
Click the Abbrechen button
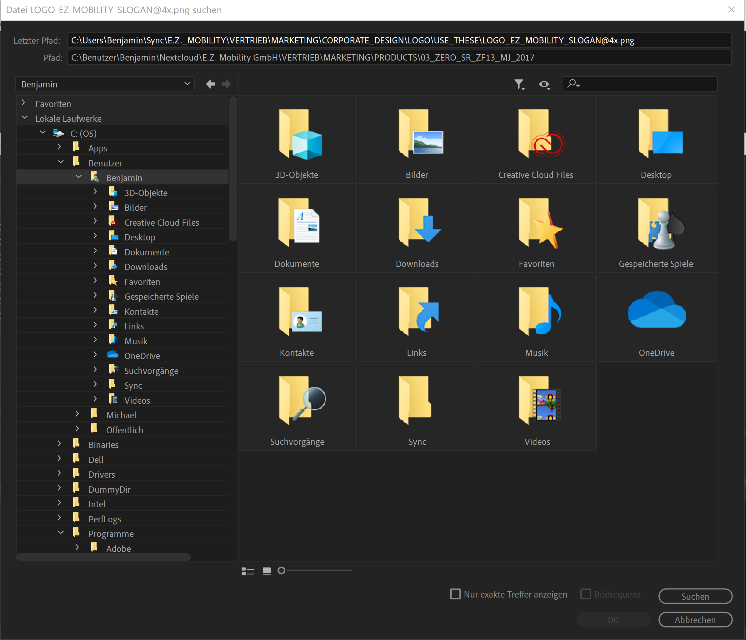pyautogui.click(x=696, y=620)
